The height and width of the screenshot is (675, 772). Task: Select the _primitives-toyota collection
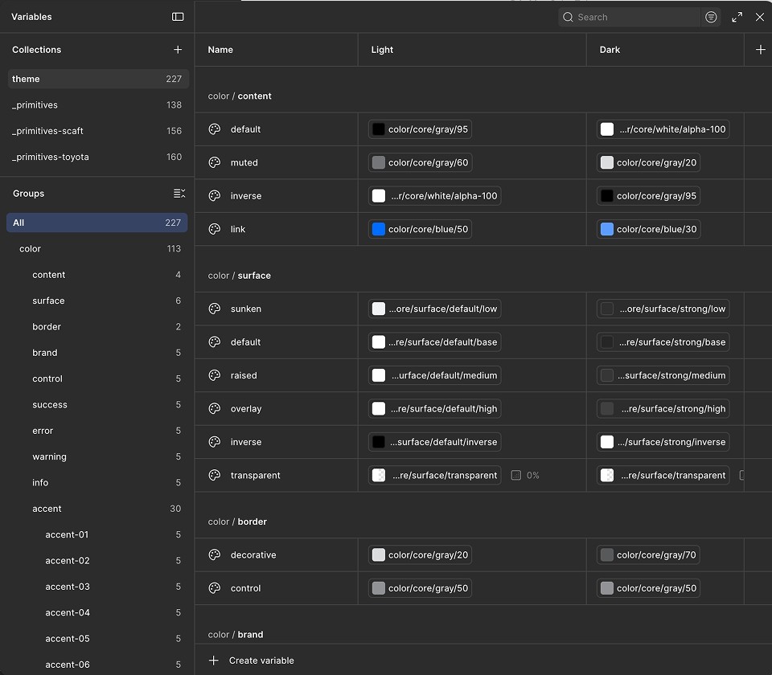coord(98,157)
